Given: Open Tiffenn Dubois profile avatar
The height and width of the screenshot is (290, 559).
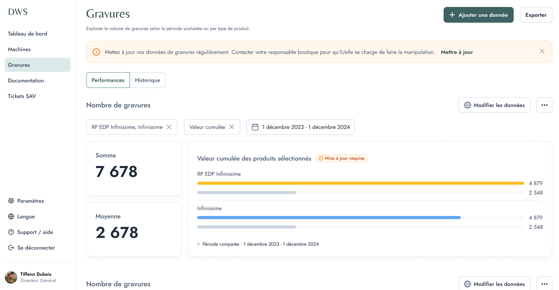Looking at the screenshot, I should tap(11, 277).
